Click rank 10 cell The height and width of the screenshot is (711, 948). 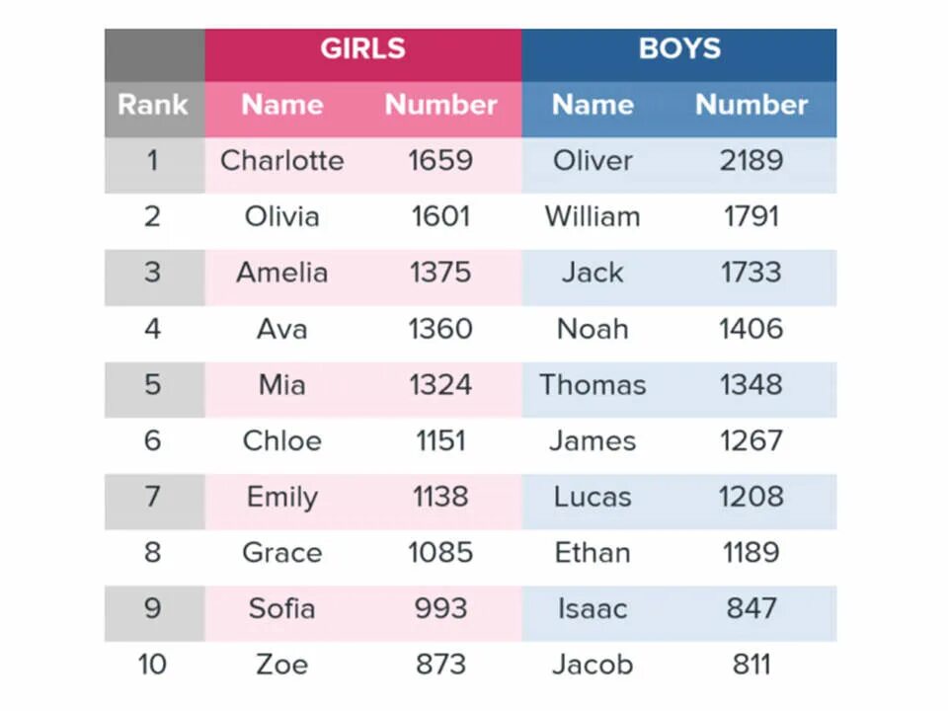(152, 665)
